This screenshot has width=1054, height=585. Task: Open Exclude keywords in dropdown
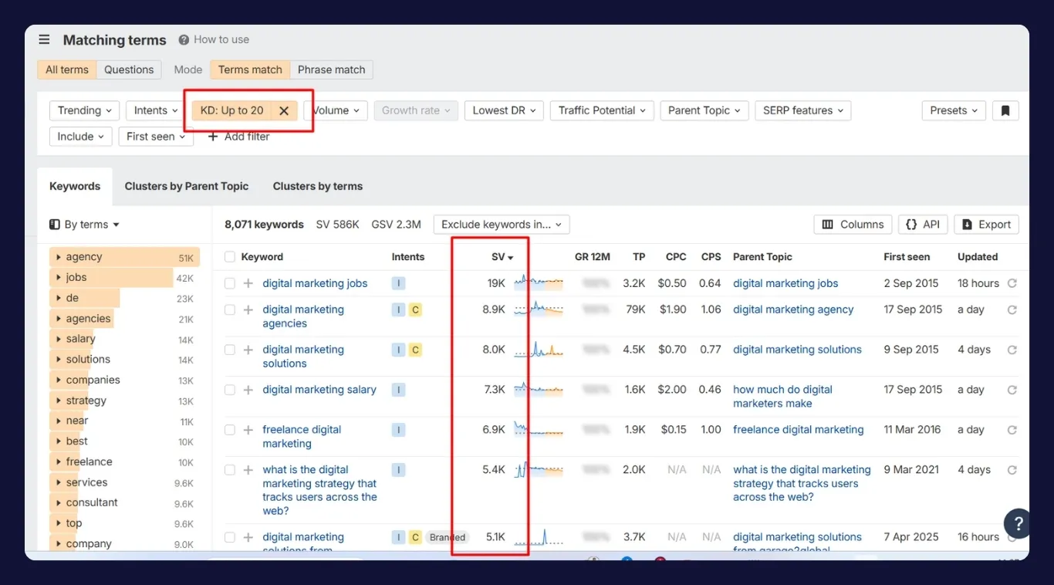tap(502, 225)
